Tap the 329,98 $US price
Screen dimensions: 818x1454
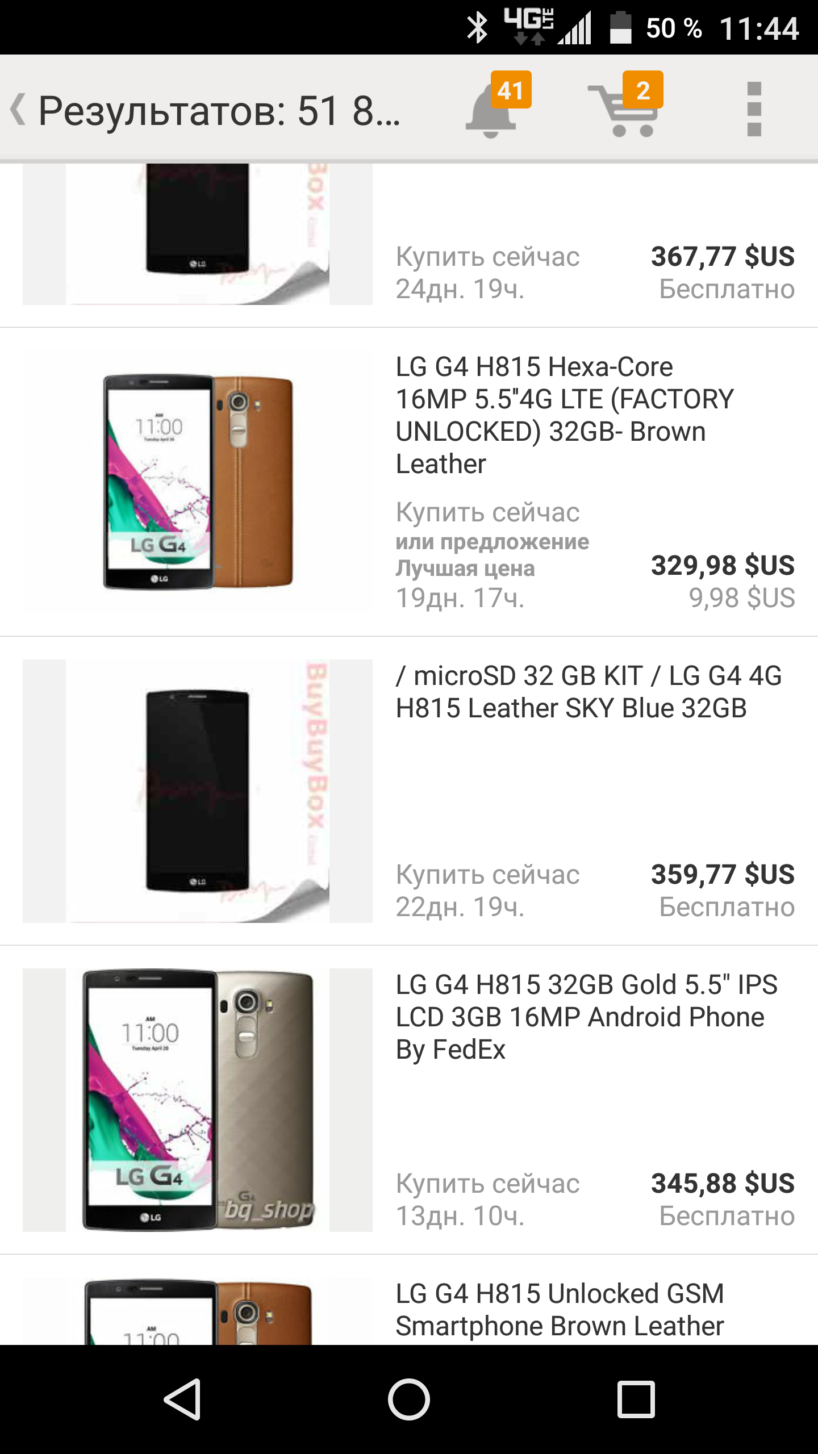pyautogui.click(x=723, y=565)
